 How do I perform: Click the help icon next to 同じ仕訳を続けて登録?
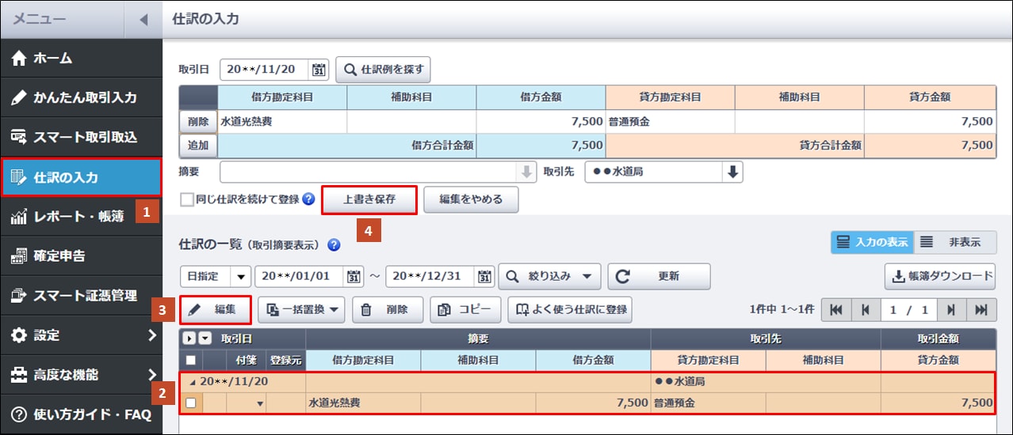coord(308,200)
